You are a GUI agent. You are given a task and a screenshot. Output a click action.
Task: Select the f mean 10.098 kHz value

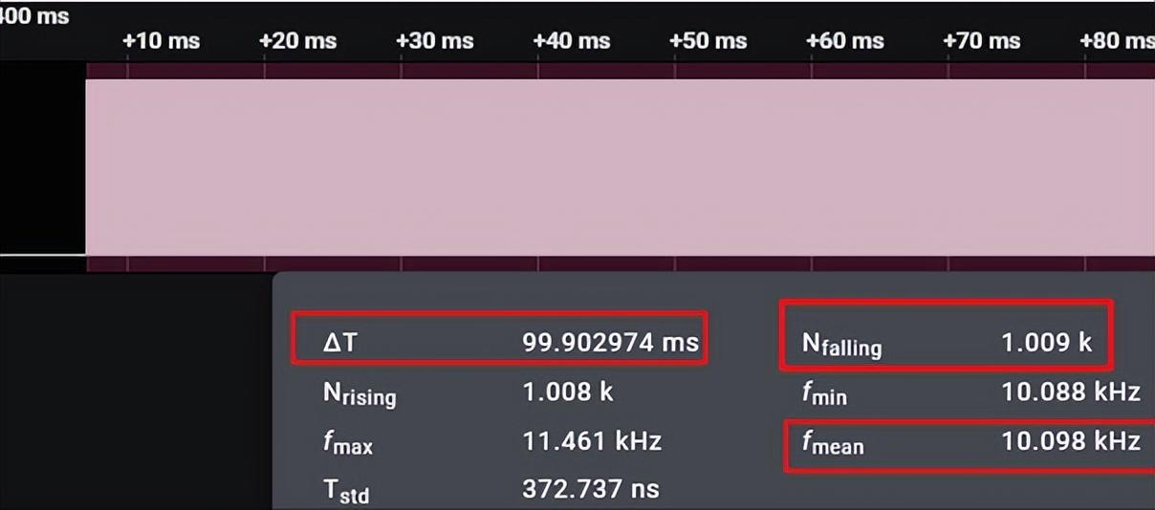pos(1070,441)
